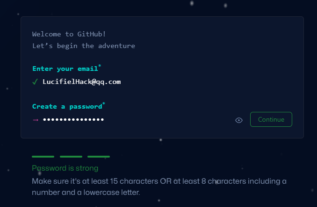This screenshot has height=207, width=317.
Task: Click first green password strength bar
Action: tap(43, 157)
